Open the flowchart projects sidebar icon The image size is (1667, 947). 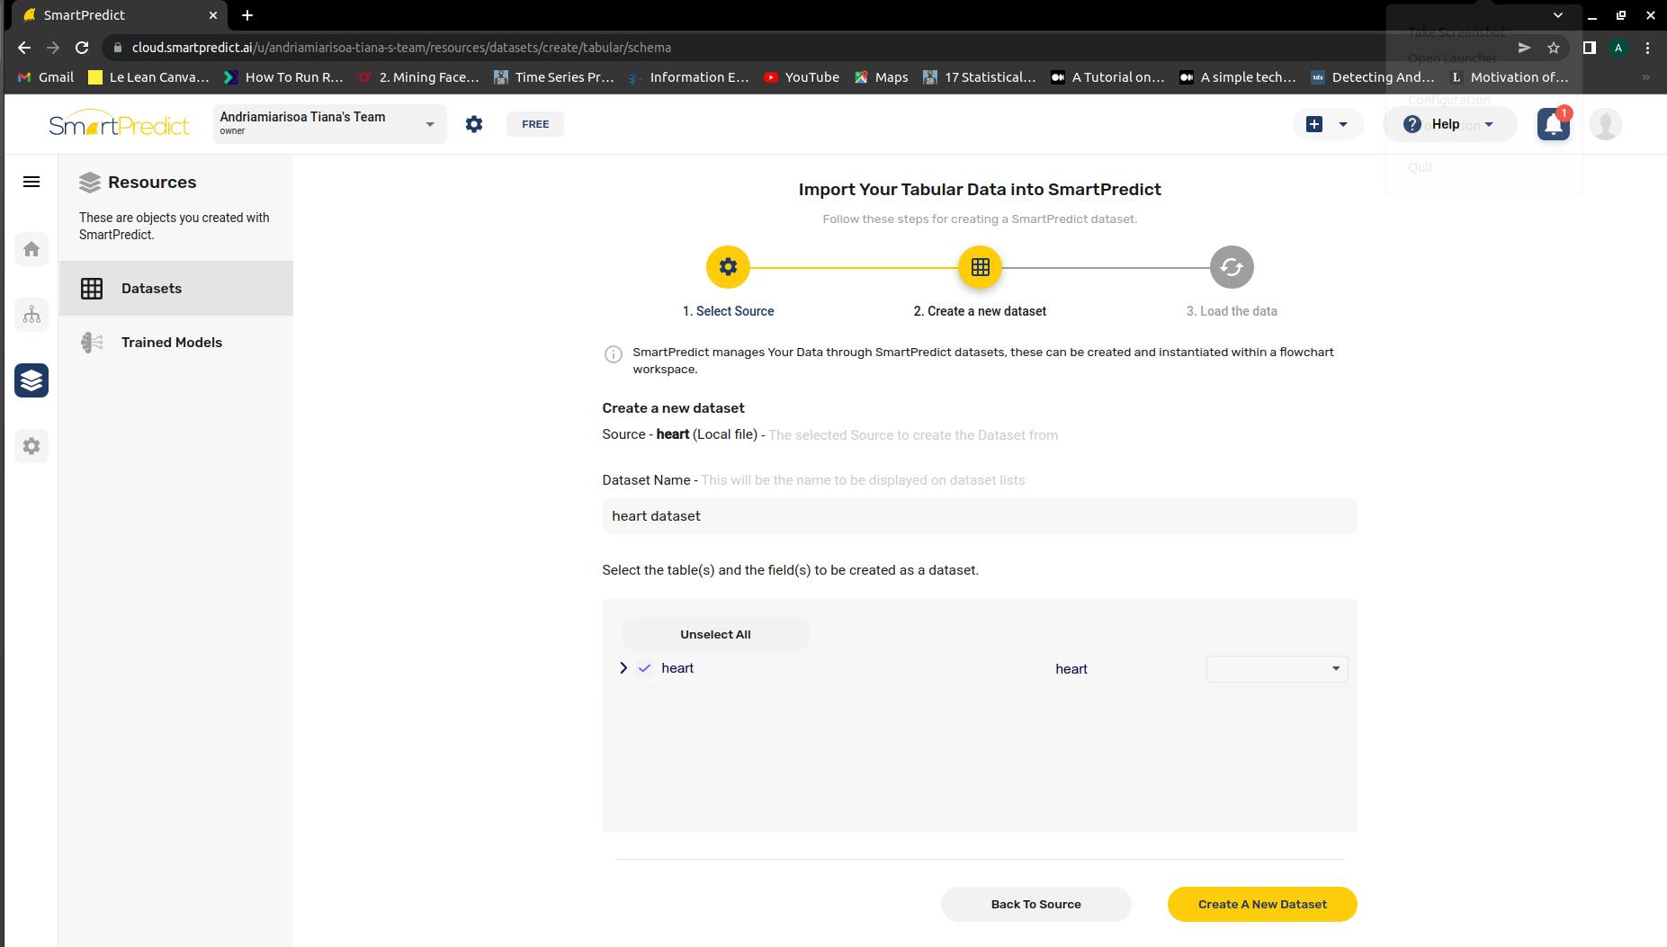(x=31, y=315)
